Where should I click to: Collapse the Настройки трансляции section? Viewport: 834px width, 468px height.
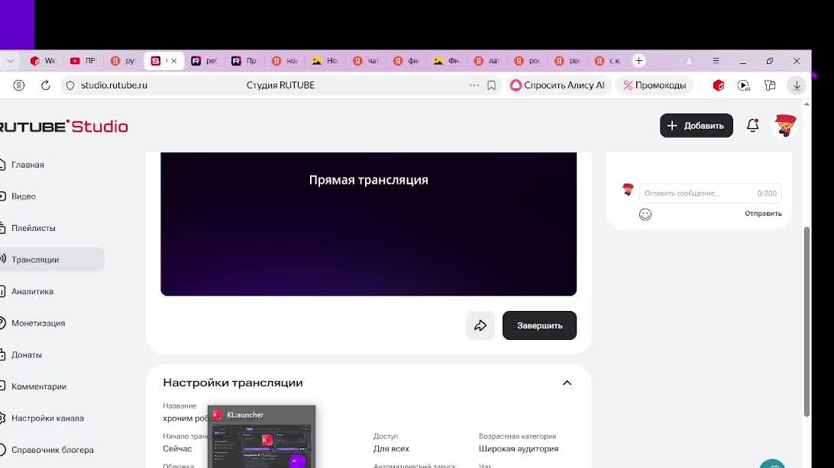[x=567, y=383]
